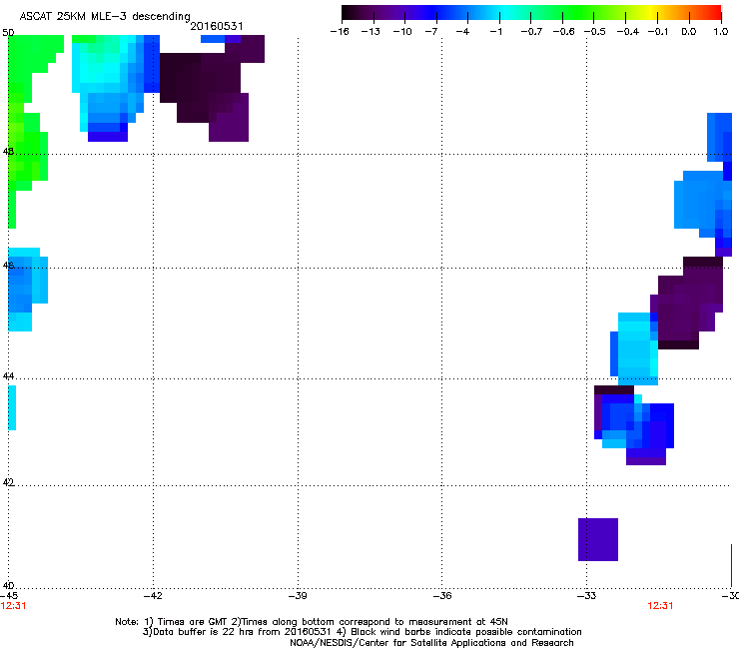This screenshot has width=739, height=649.
Task: Click the latitude label 40
Action: tap(8, 585)
